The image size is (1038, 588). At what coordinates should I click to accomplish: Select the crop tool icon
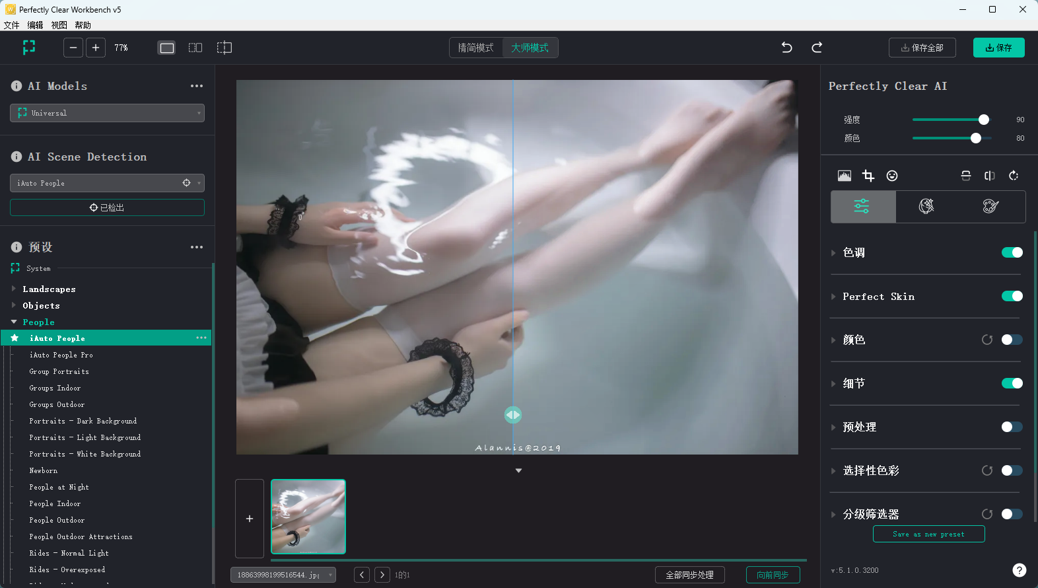coord(868,176)
